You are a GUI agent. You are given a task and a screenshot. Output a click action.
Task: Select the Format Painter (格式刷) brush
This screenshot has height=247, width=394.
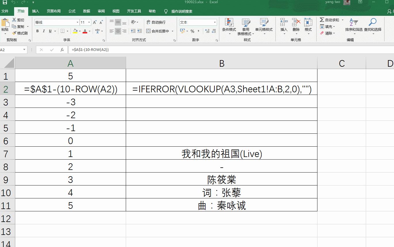coord(14,33)
